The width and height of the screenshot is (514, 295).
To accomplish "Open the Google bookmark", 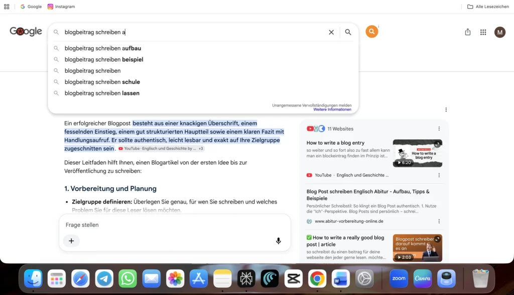I will click(x=31, y=7).
